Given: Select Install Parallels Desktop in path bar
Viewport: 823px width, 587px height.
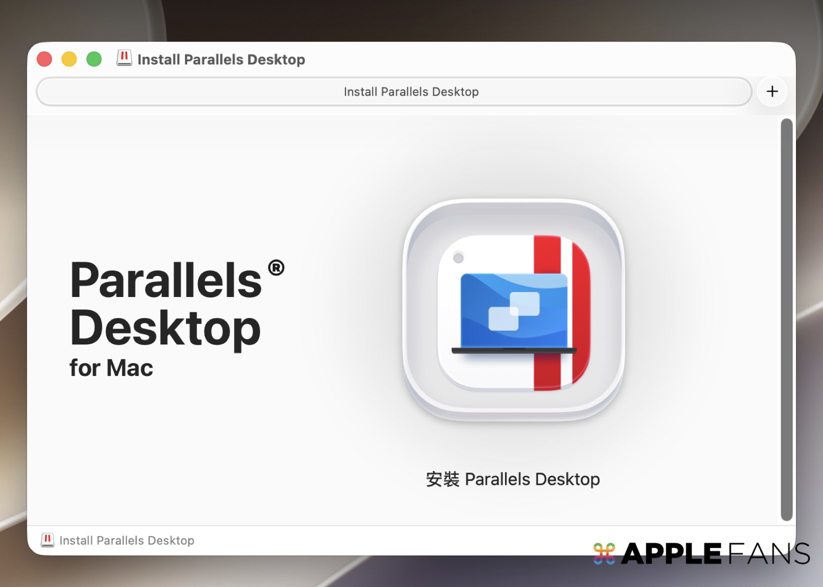Looking at the screenshot, I should pos(126,540).
